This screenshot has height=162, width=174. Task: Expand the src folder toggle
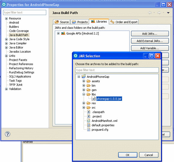pyautogui.click(x=84, y=108)
